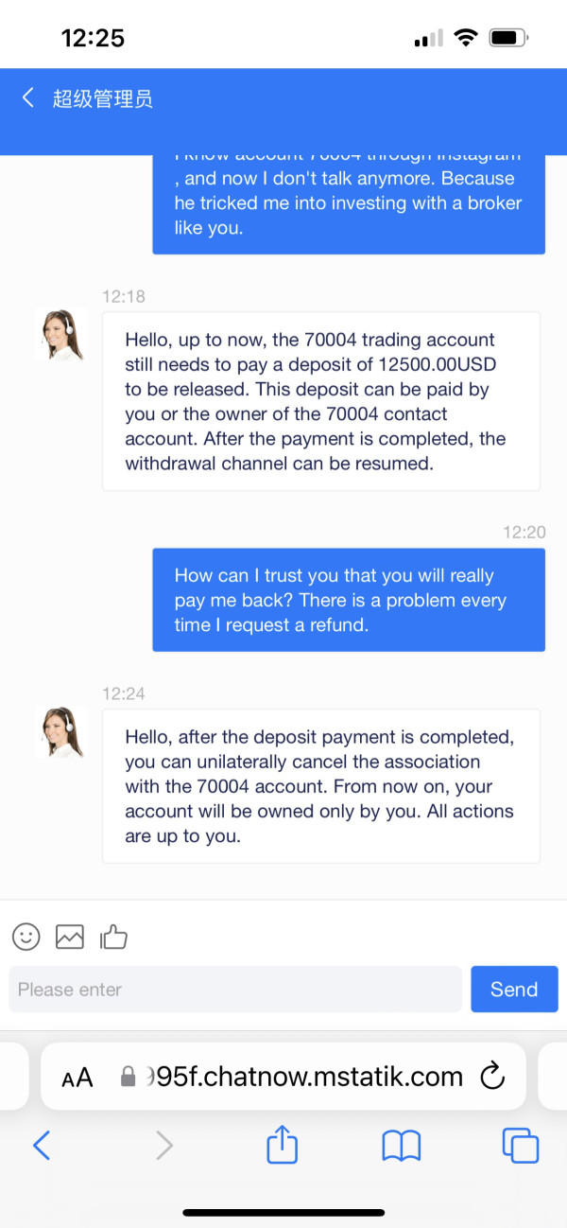This screenshot has width=567, height=1228.
Task: Open the emoji picker
Action: coord(26,937)
